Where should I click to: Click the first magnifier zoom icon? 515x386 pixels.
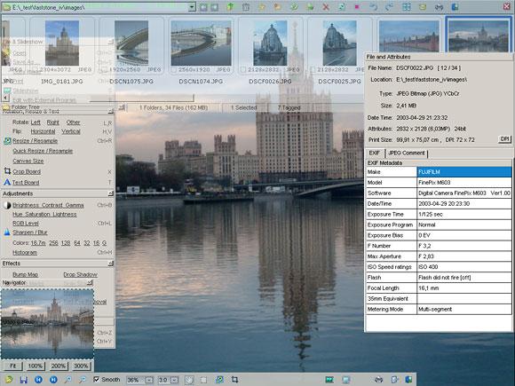(x=68, y=380)
